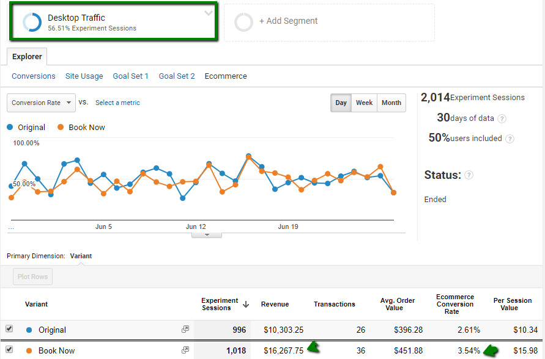Set chart granularity to Week
This screenshot has width=545, height=359.
pos(364,103)
